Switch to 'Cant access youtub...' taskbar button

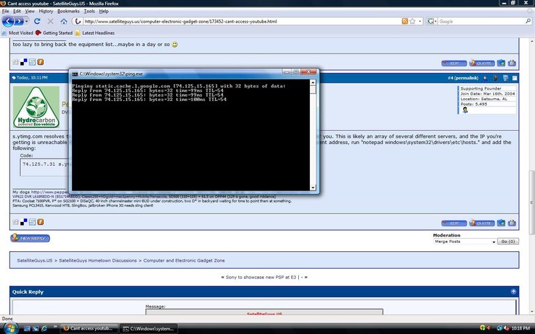coord(89,328)
